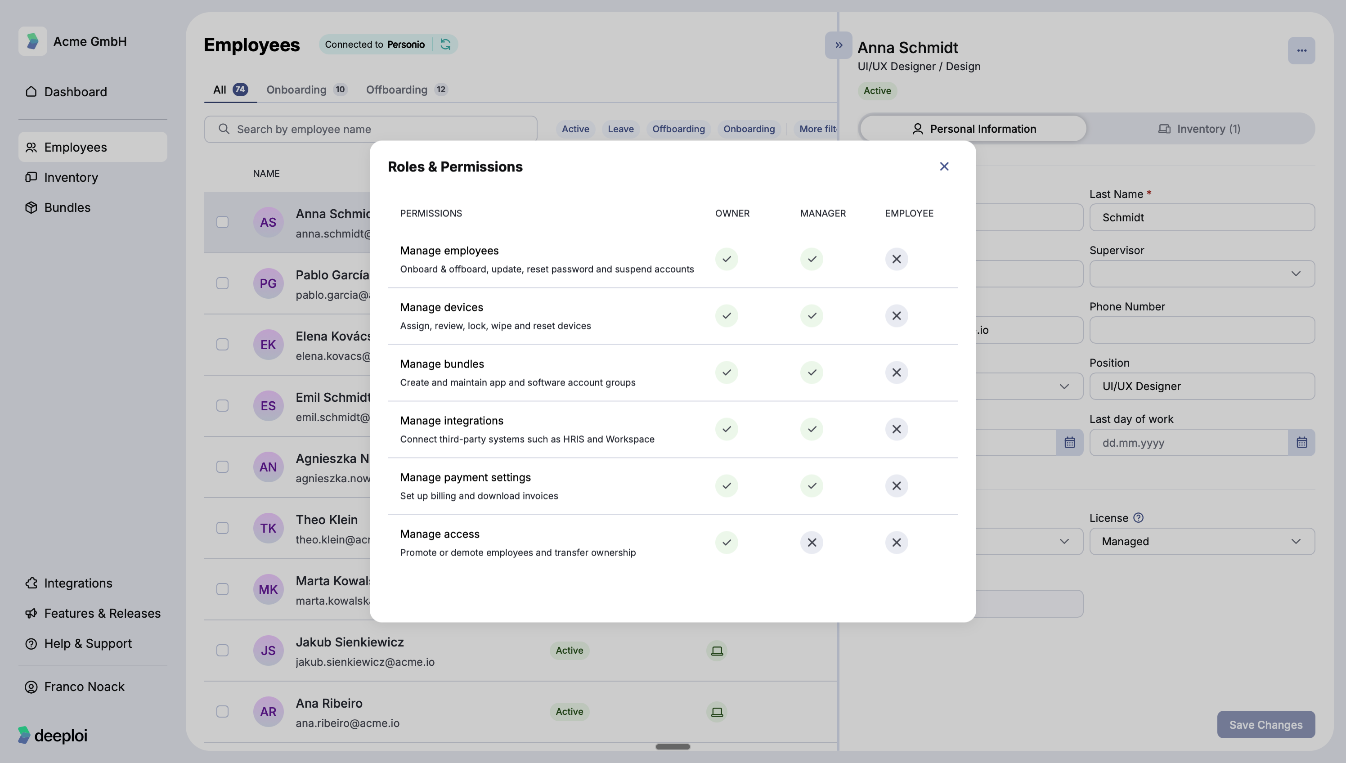The width and height of the screenshot is (1346, 763).
Task: Click the AS avatar for Anna Schmidt
Action: [x=268, y=222]
